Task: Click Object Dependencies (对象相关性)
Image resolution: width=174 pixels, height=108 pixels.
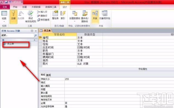Action: pos(105,15)
